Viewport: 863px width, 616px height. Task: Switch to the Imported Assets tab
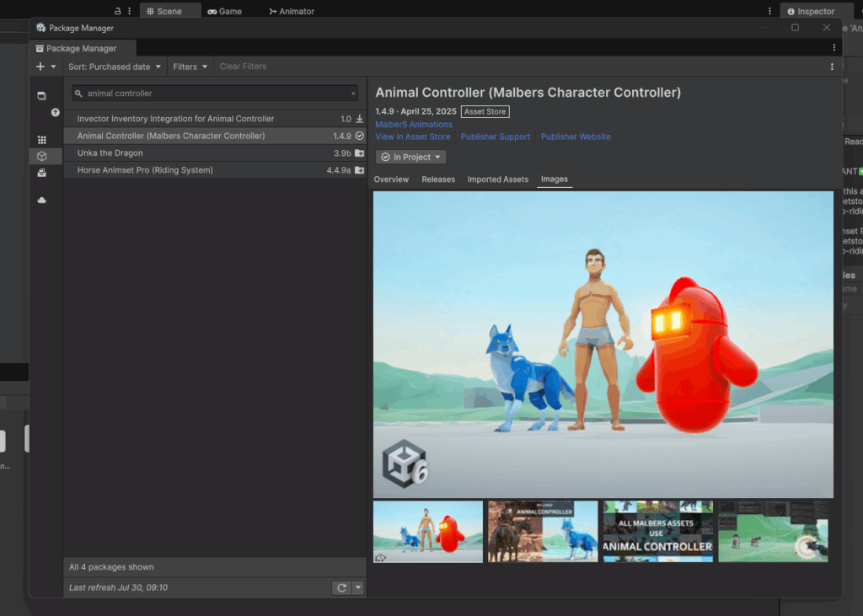click(x=497, y=179)
